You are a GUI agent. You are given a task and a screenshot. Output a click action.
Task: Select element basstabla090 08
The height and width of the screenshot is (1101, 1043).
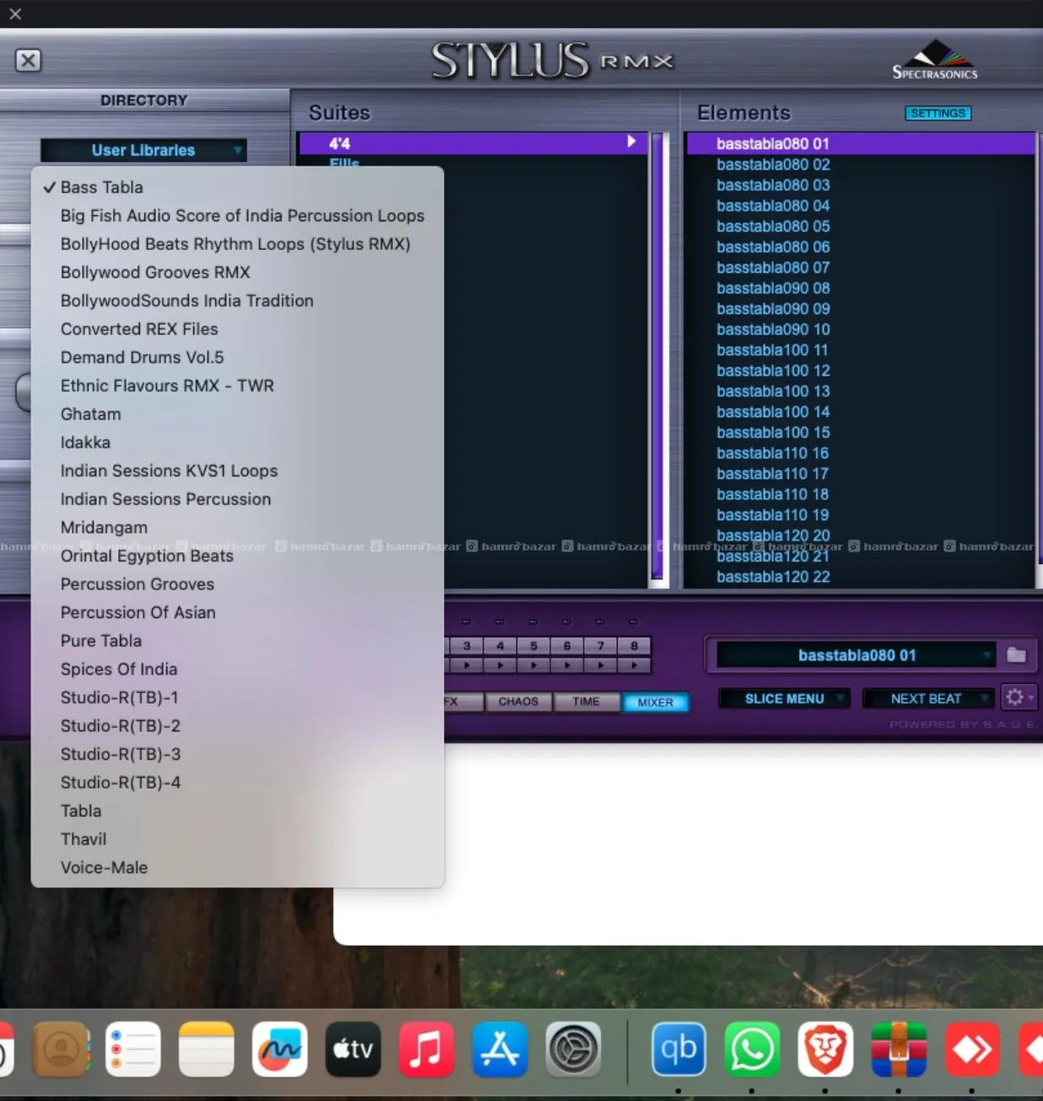[861, 288]
